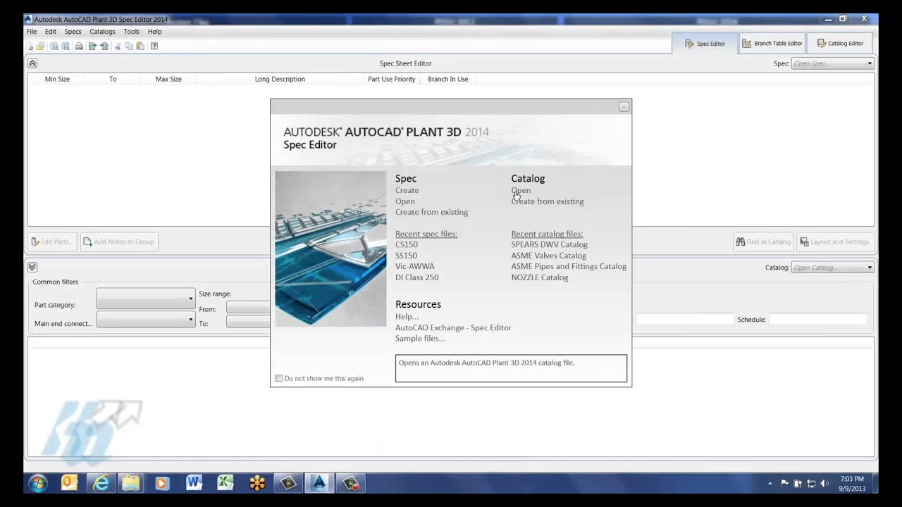This screenshot has height=507, width=902.
Task: Open the Edit menu
Action: 51,32
